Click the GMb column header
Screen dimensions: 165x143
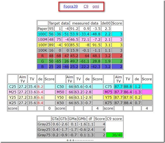coord(82,119)
